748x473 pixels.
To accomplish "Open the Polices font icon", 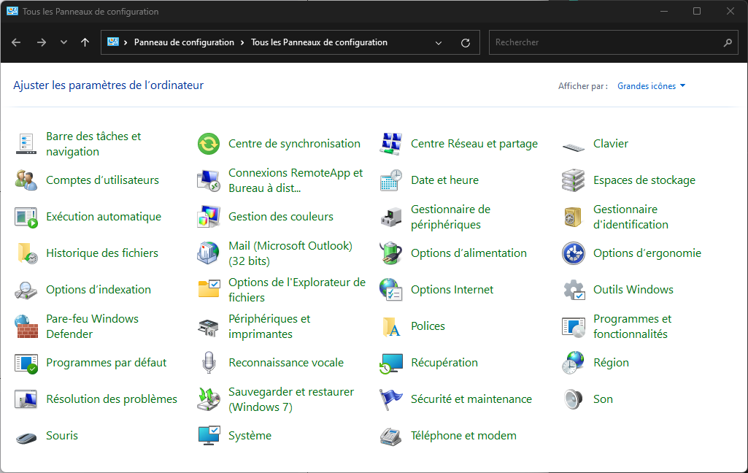I will 390,326.
